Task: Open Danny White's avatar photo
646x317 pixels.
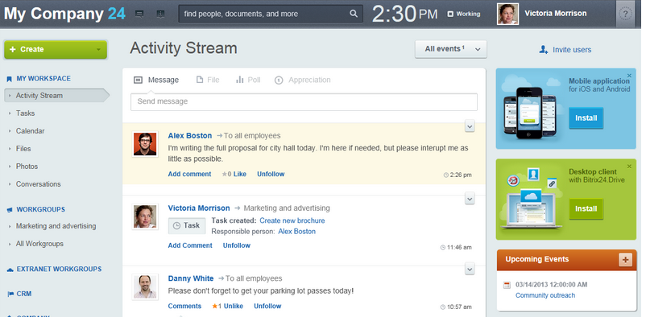Action: coord(145,286)
